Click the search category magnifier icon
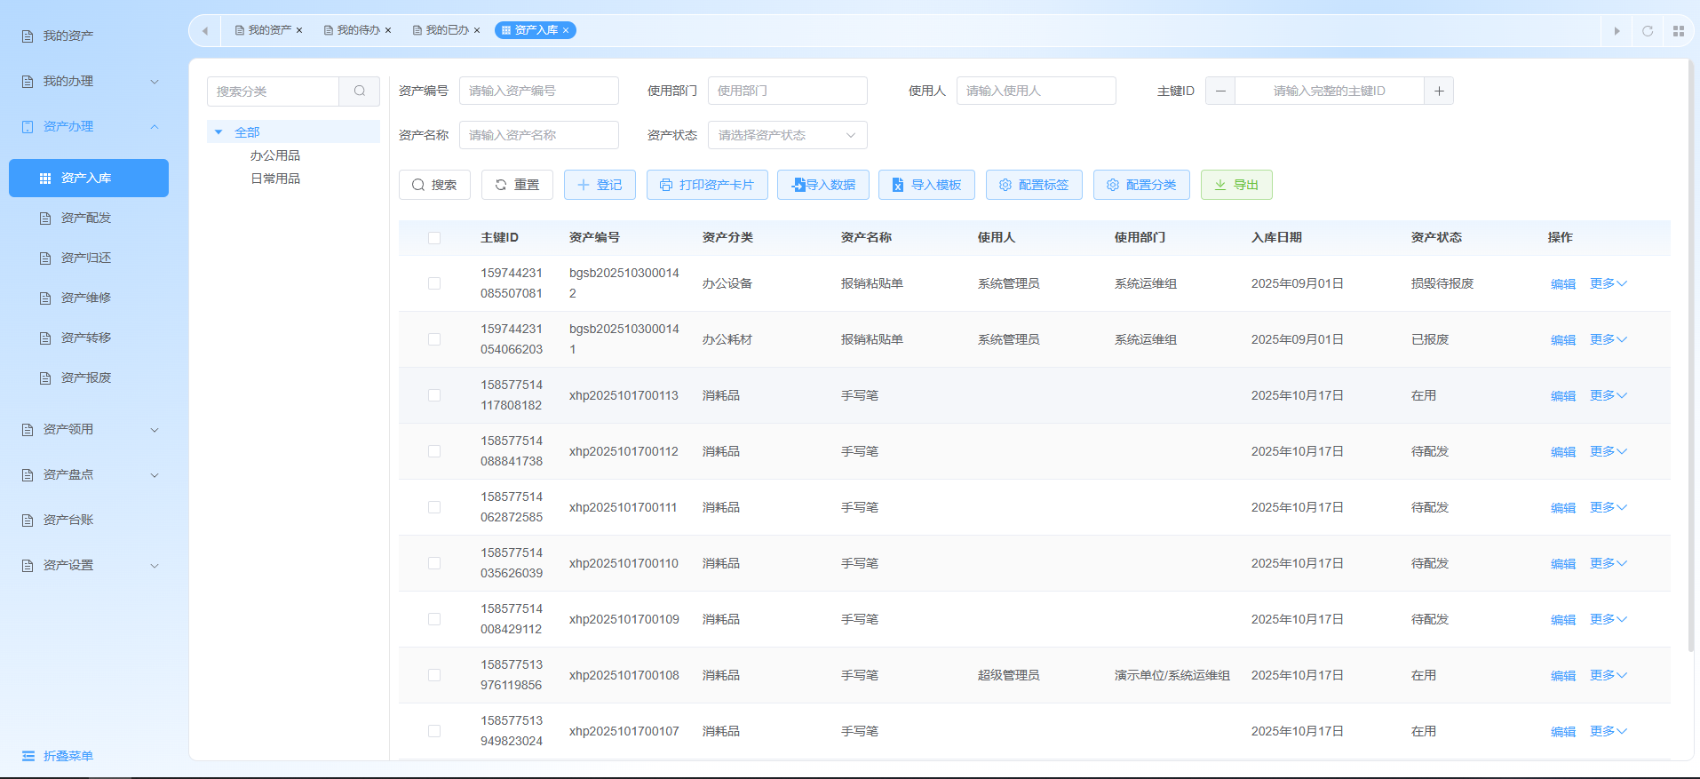The width and height of the screenshot is (1700, 779). 360,91
